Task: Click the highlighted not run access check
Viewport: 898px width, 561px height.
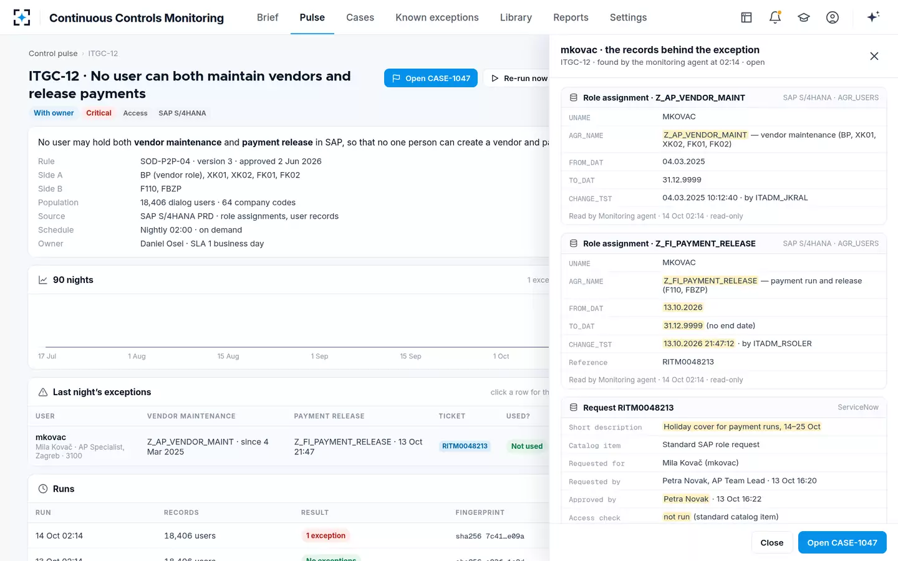Action: click(x=677, y=517)
